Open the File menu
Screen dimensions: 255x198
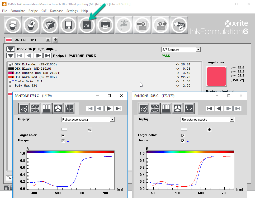(x=4, y=11)
